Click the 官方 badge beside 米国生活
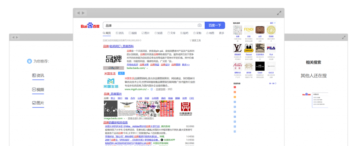Screen dimensions: 357x146 coord(121,73)
